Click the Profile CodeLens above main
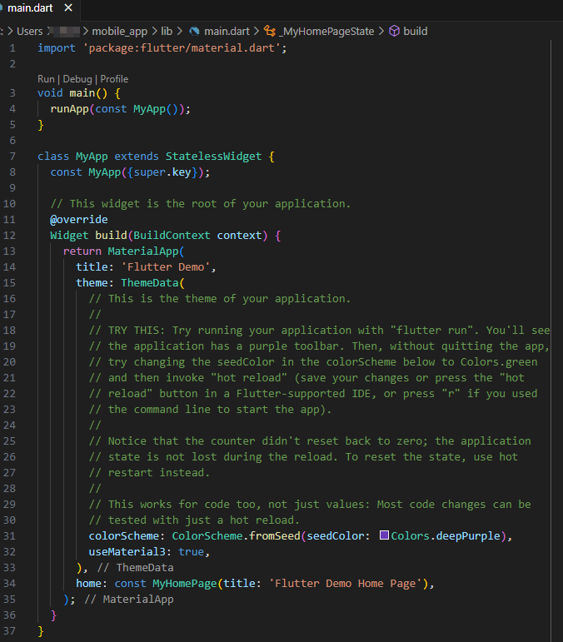This screenshot has width=563, height=642. (x=114, y=79)
